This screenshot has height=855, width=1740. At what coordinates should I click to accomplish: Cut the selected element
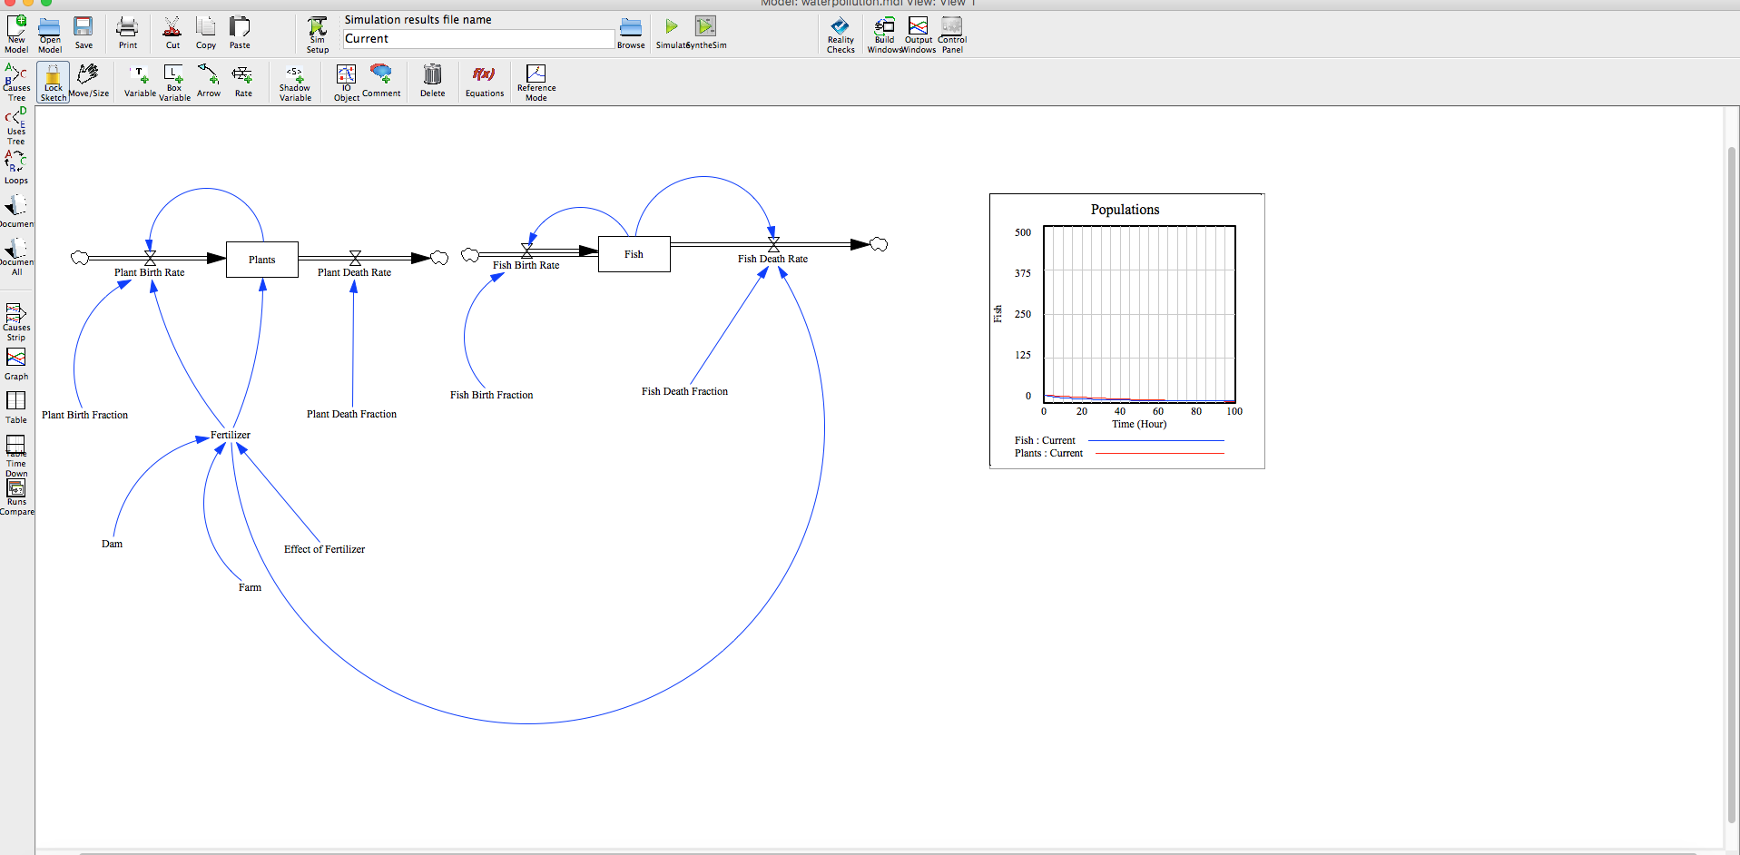point(172,33)
